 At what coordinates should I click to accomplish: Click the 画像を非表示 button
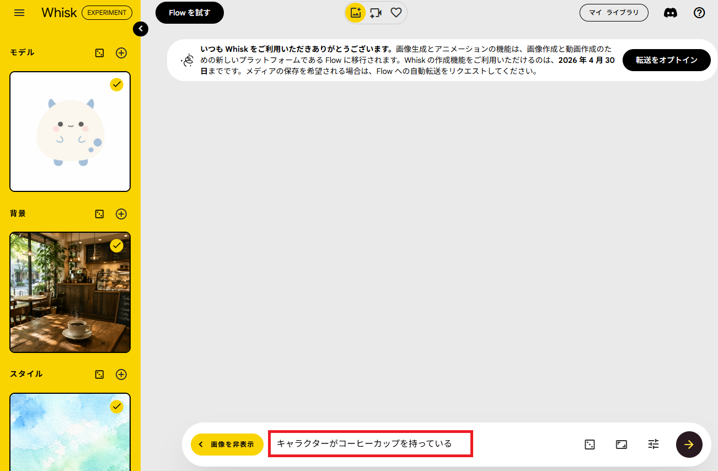pyautogui.click(x=227, y=445)
